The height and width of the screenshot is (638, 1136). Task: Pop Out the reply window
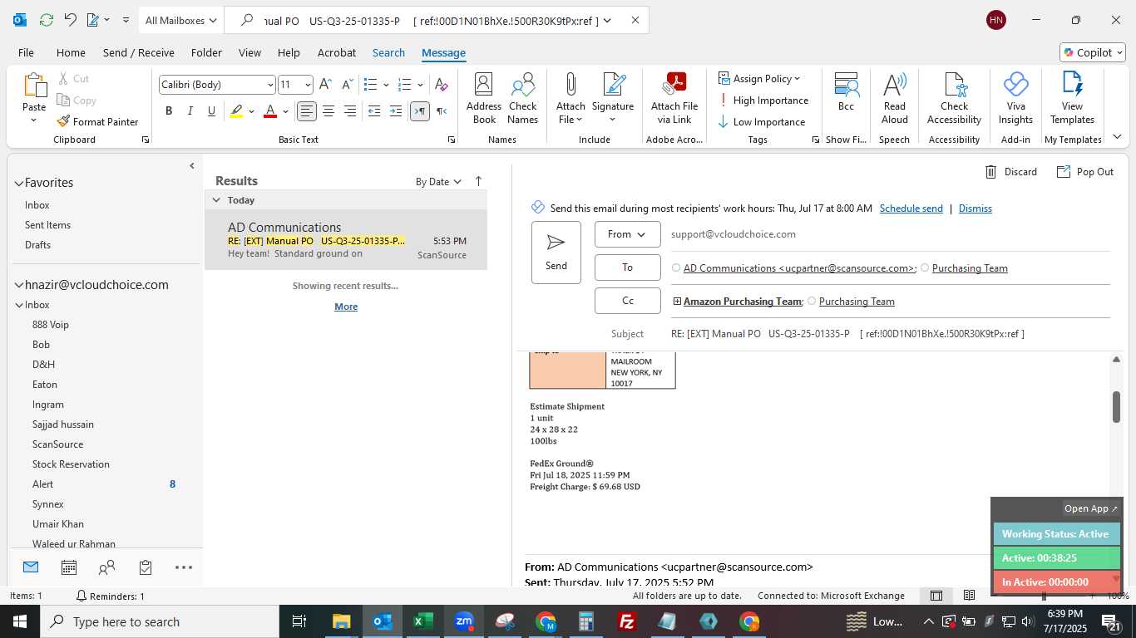(x=1084, y=172)
